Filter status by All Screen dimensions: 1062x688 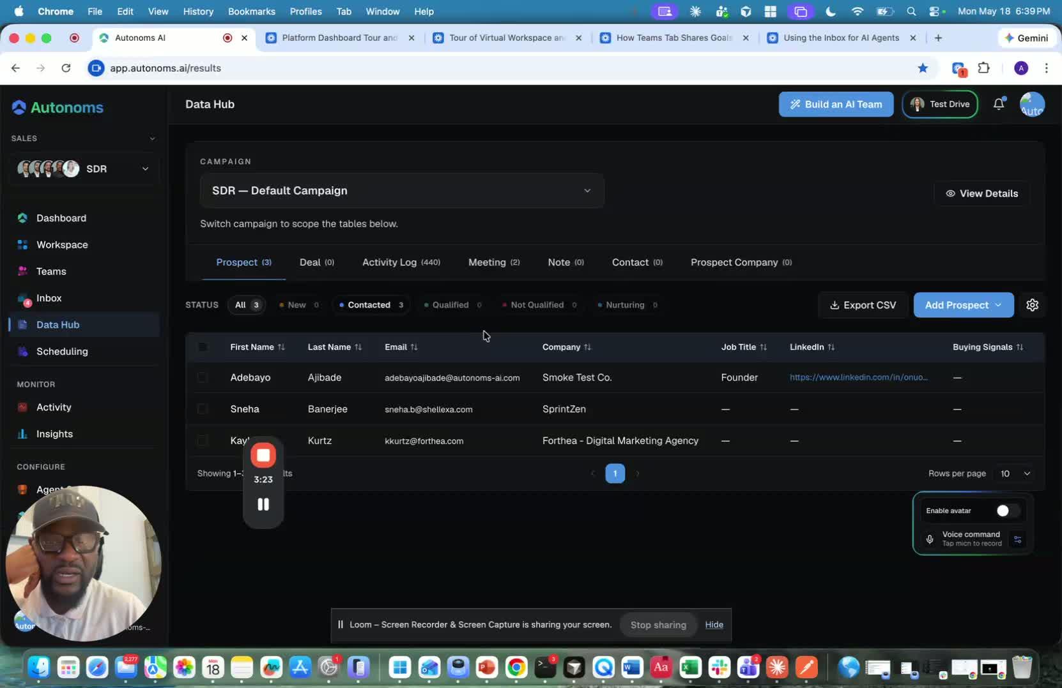[x=247, y=305]
